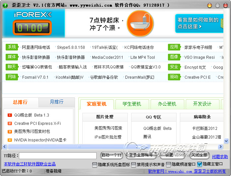Open 酷客表情输入法 link
The image size is (231, 176).
(x=73, y=67)
